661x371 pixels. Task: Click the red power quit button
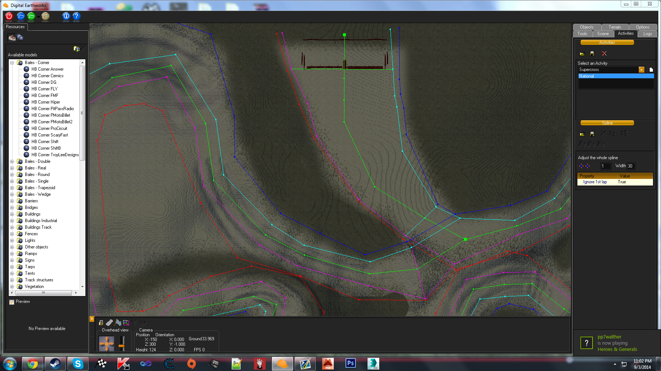pos(9,16)
